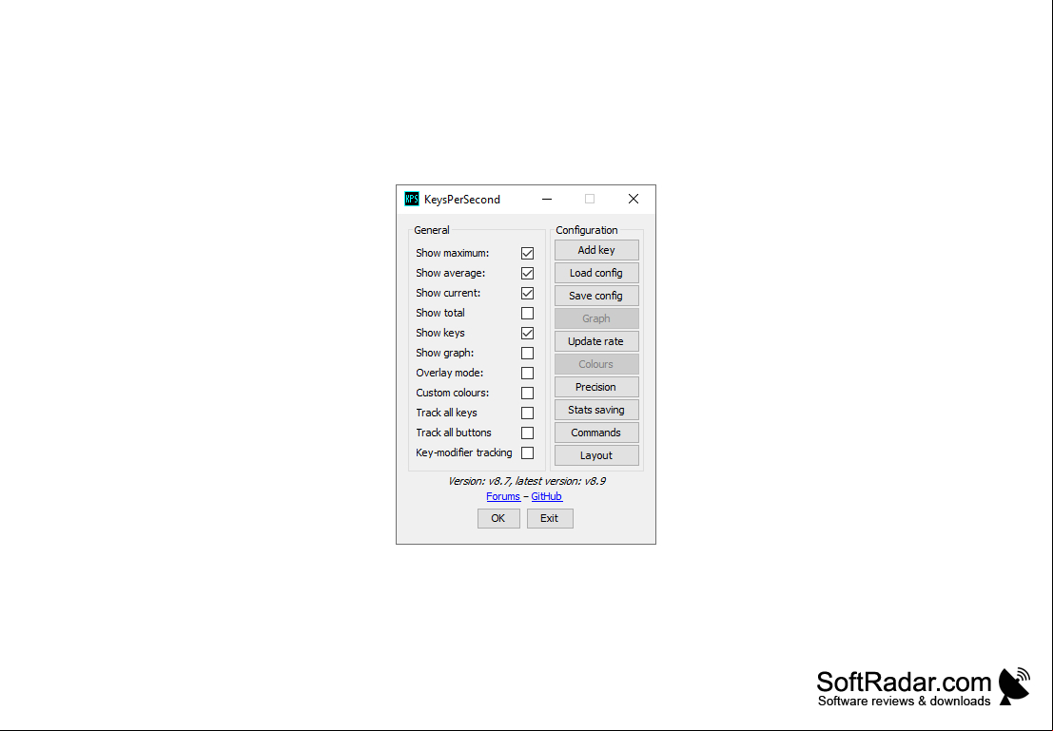Click the greyed-out Colours button
This screenshot has height=731, width=1053.
[x=596, y=364]
